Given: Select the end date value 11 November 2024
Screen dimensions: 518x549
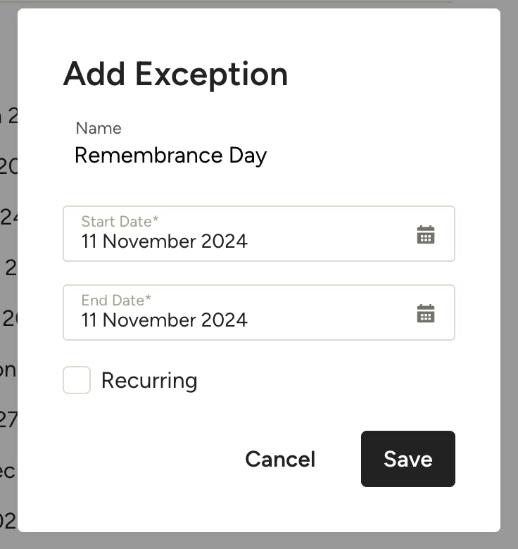Looking at the screenshot, I should click(164, 320).
